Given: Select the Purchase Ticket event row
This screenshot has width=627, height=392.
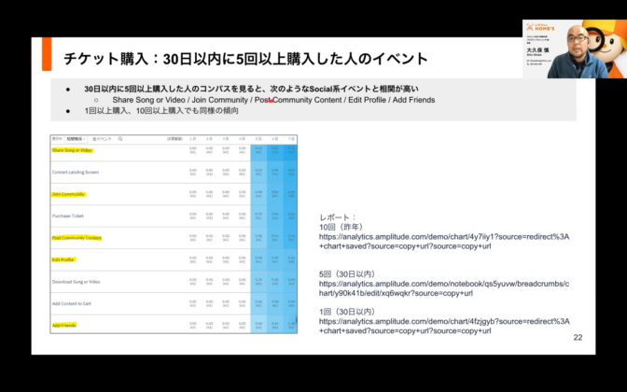Looking at the screenshot, I should [x=68, y=217].
